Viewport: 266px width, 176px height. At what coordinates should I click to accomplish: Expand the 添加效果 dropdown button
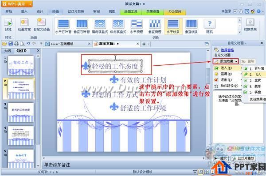click(x=226, y=61)
